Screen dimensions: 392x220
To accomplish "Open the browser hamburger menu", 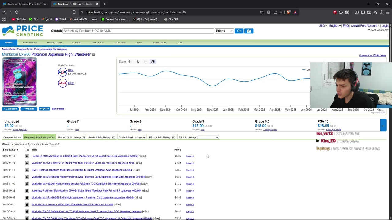I will coord(387,12).
